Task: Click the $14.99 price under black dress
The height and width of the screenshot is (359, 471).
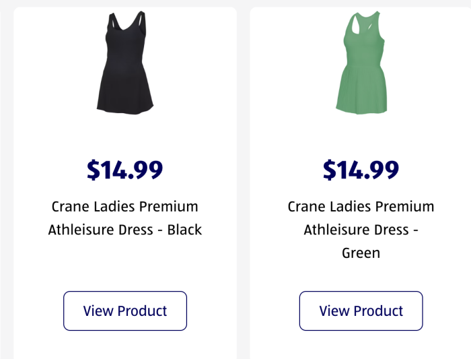Action: tap(124, 170)
